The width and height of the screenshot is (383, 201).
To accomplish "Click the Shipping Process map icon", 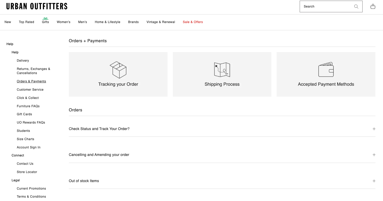I will point(222,69).
